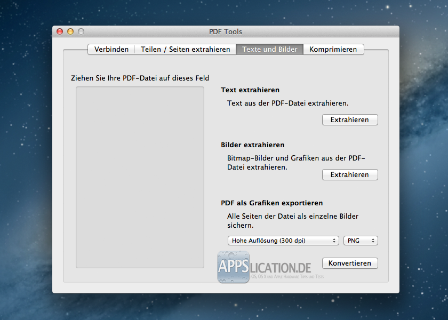Click the 'PDF als Grafiken exportieren' heading

(x=271, y=203)
